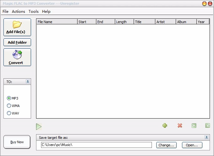Click the red close window button
The width and height of the screenshot is (214, 156).
210,3
